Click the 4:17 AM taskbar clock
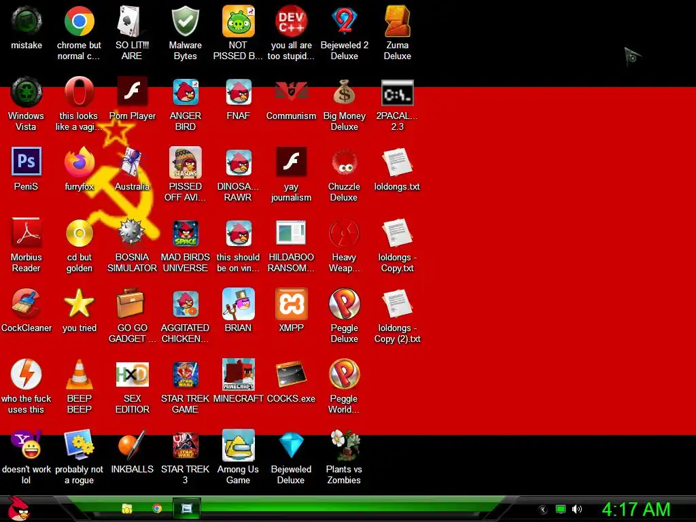 click(636, 509)
